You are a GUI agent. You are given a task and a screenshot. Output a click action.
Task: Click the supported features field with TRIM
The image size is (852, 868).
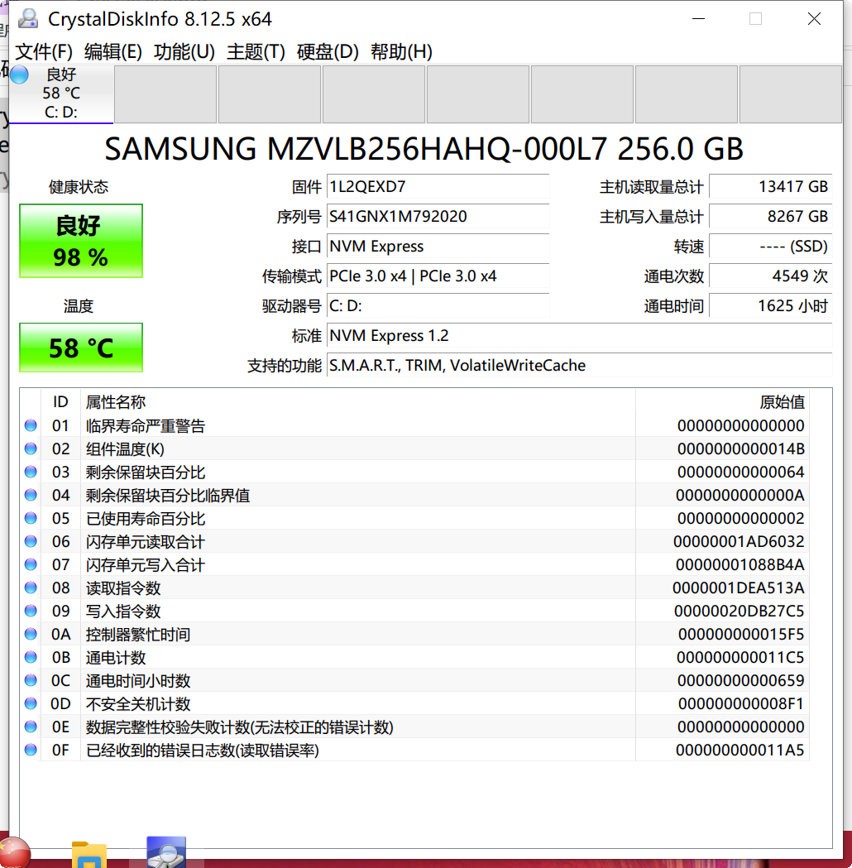point(579,366)
